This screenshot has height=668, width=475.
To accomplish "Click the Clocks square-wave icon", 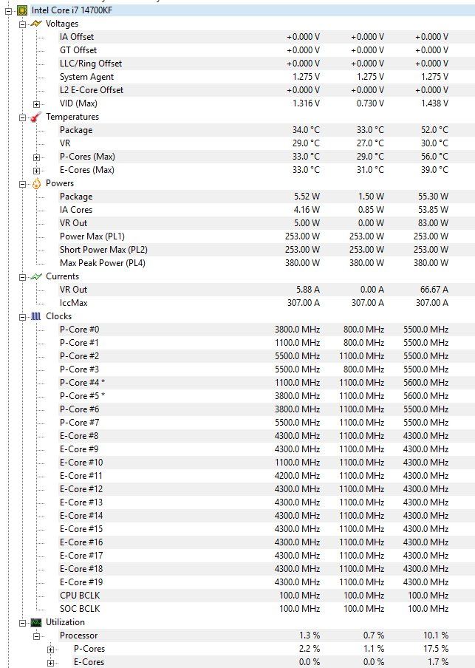I will click(x=36, y=316).
